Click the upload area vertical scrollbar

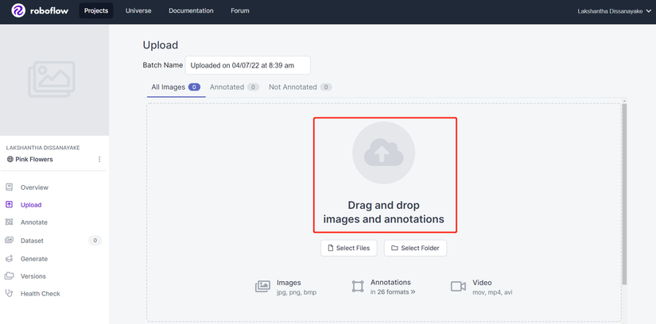[624, 195]
